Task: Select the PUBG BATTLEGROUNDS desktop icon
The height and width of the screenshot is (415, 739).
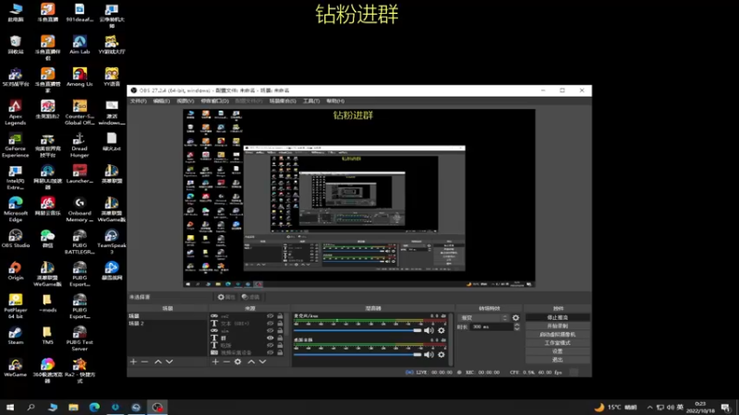Action: pyautogui.click(x=79, y=242)
